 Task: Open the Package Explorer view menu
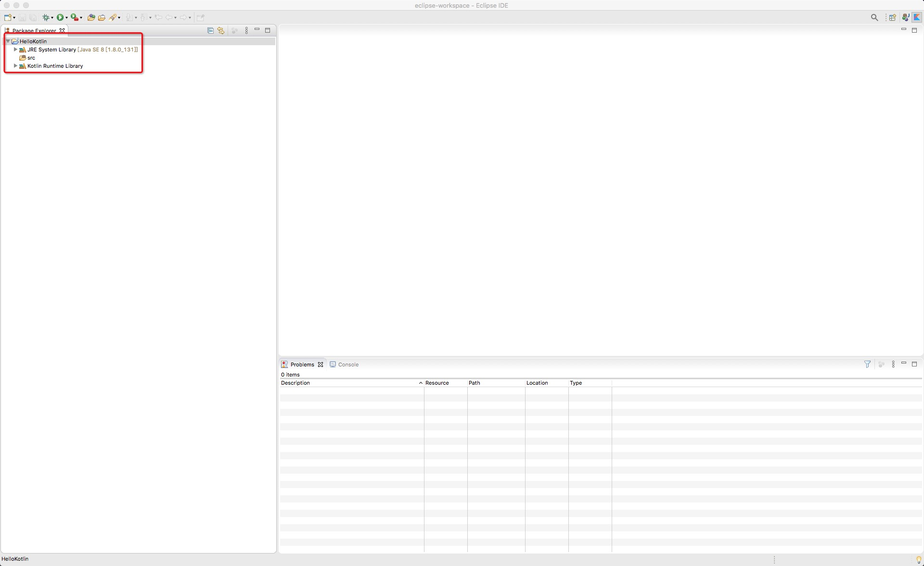(246, 30)
